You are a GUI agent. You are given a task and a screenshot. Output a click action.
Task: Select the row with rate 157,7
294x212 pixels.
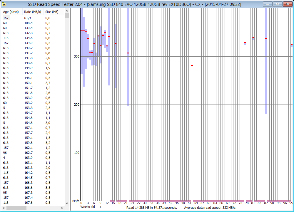point(33,133)
